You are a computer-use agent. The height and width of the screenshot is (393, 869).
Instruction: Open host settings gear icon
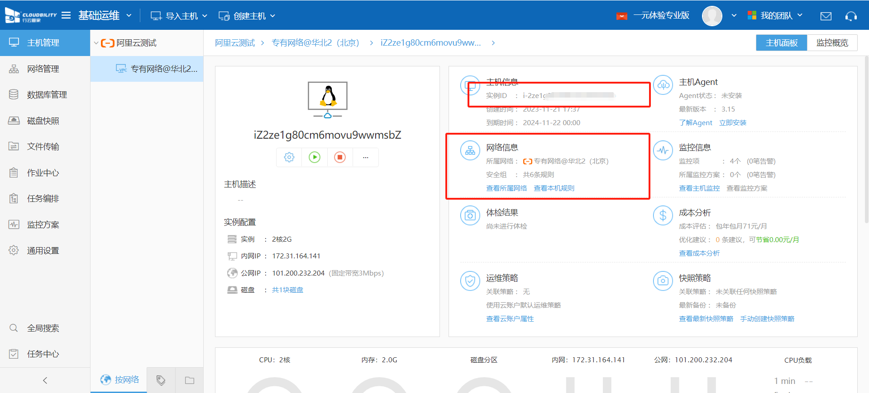point(289,157)
